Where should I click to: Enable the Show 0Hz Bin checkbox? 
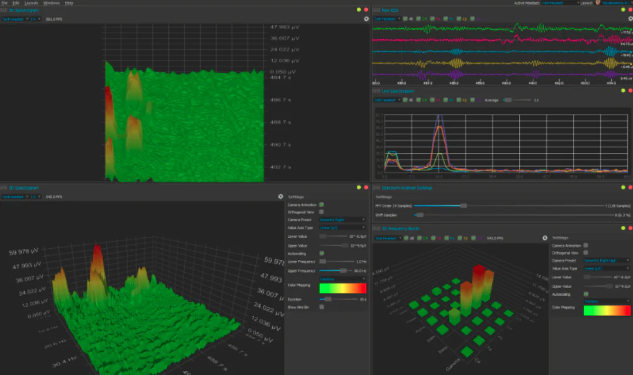pos(321,307)
